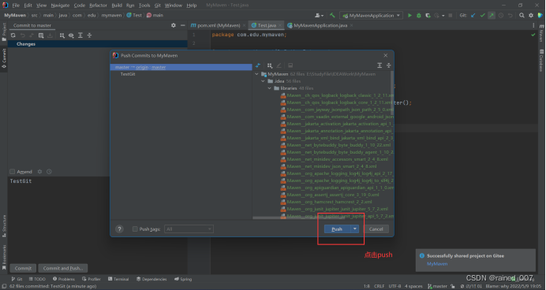Open the Problems tool window
This screenshot has width=546, height=290.
64,279
